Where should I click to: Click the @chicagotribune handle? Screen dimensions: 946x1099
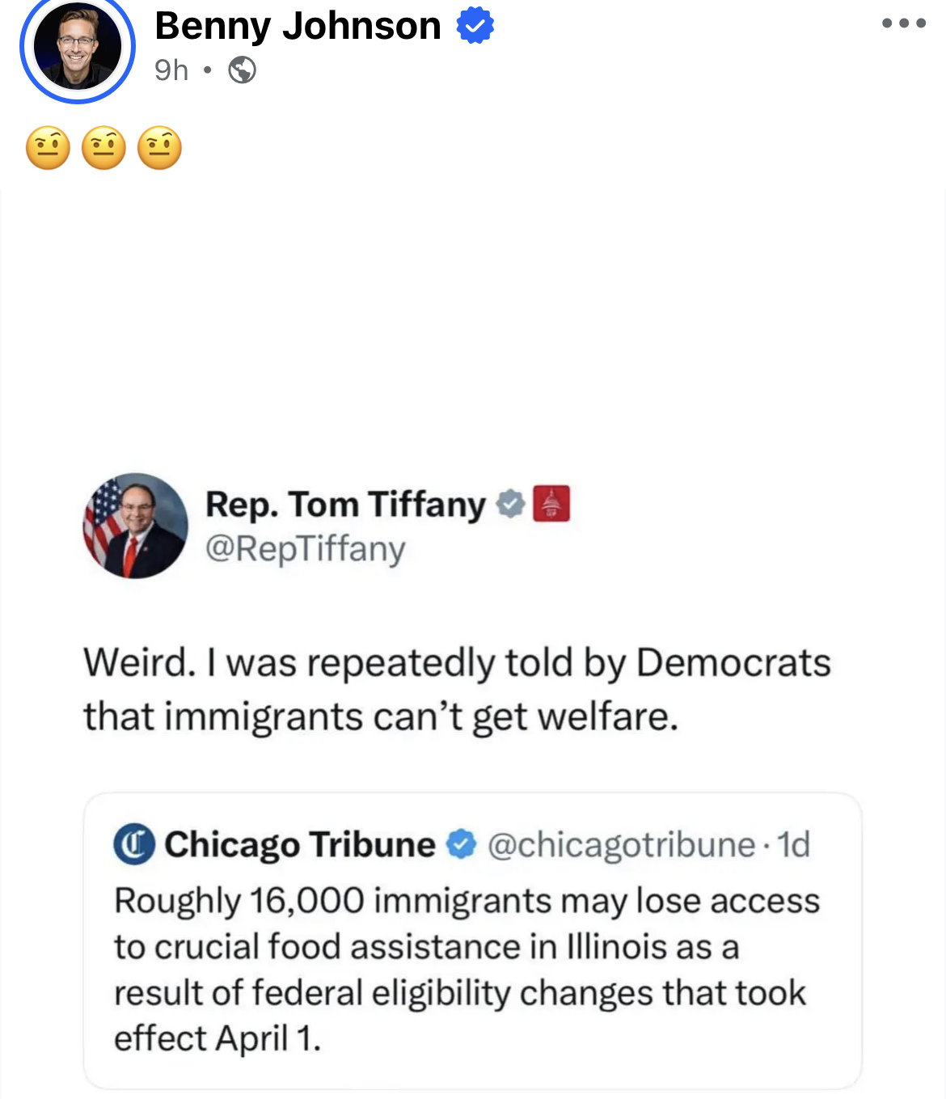coord(621,844)
